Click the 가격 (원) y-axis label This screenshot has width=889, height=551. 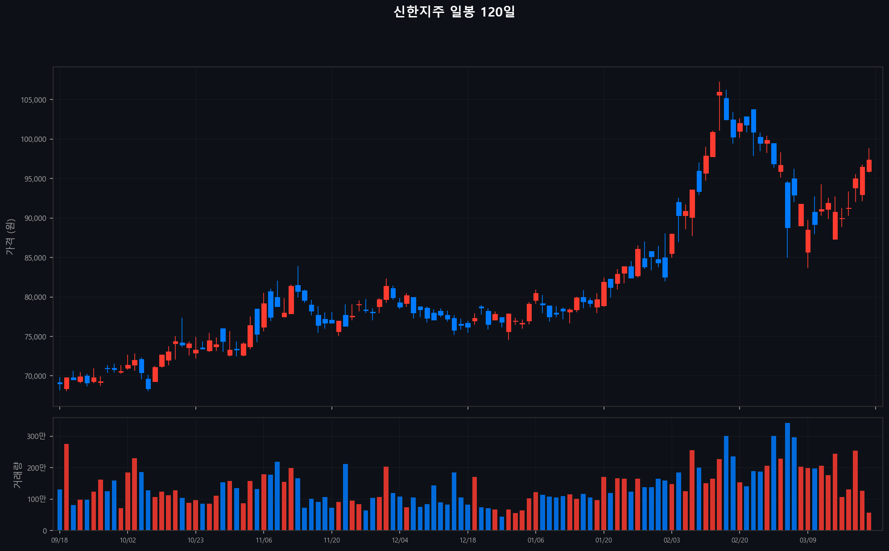click(10, 237)
